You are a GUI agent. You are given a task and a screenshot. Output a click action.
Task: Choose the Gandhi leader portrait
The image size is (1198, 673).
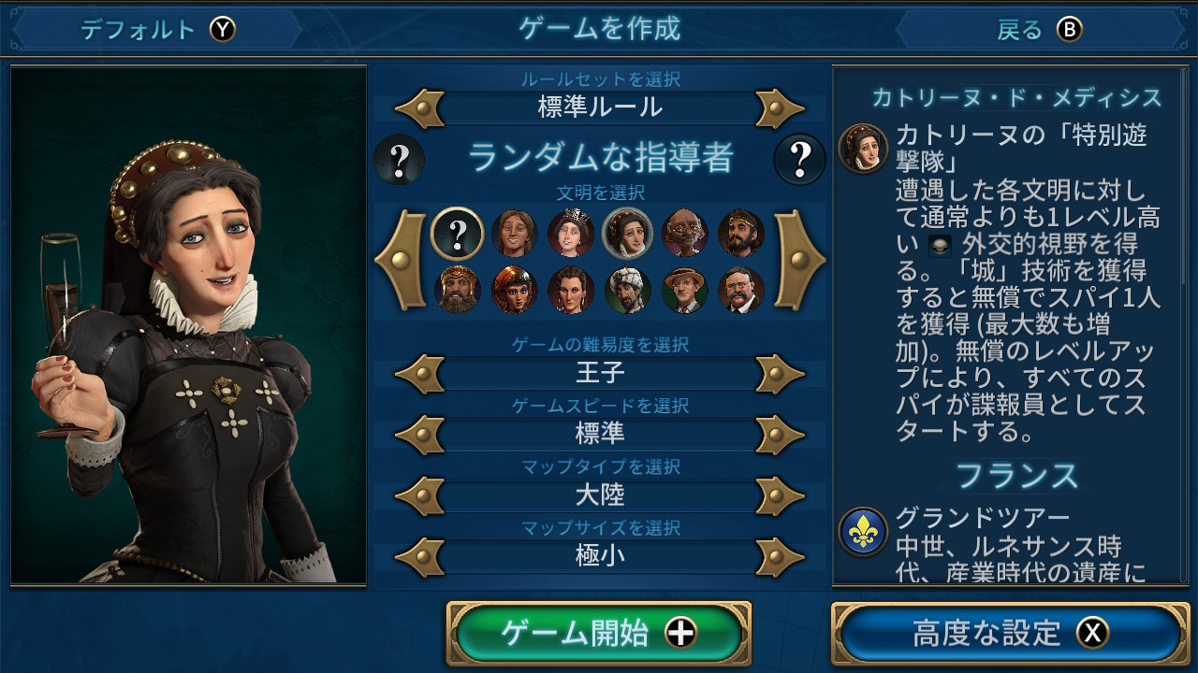click(684, 234)
